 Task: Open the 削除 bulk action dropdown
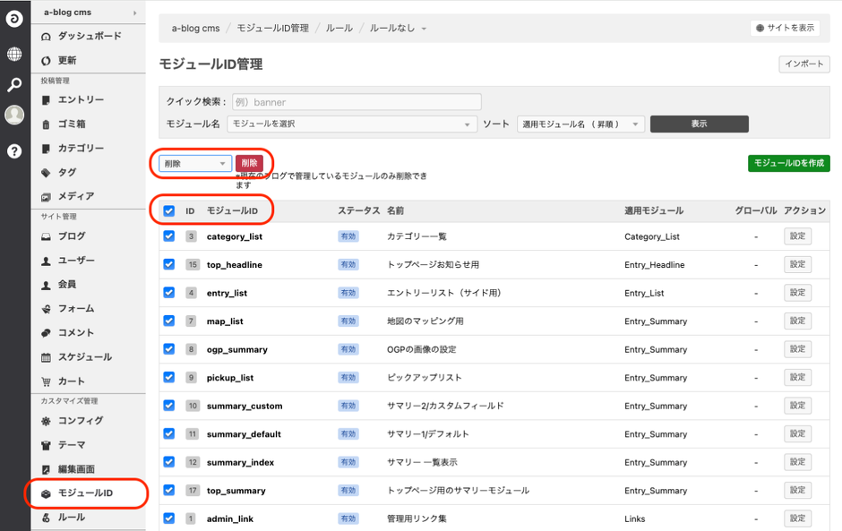click(195, 164)
